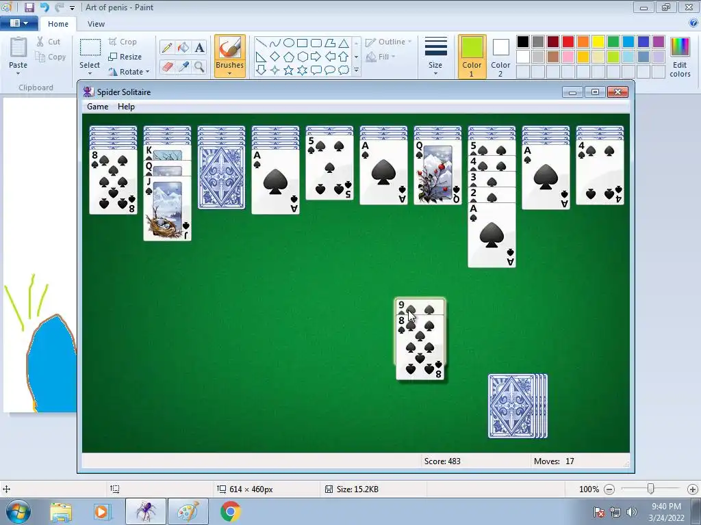Choose the Oval shape
Image resolution: width=701 pixels, height=525 pixels.
click(x=289, y=43)
